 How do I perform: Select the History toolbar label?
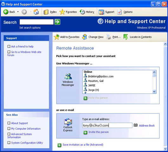tap(90, 12)
